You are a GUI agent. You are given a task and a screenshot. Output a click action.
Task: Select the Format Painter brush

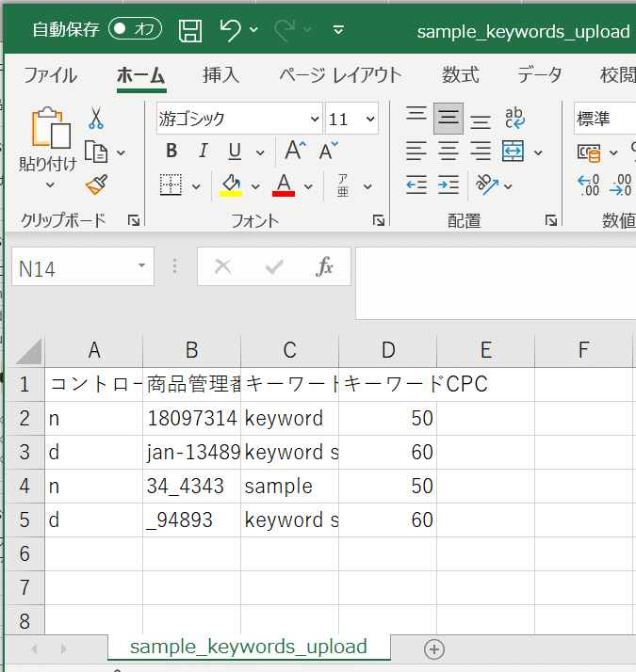click(x=96, y=184)
